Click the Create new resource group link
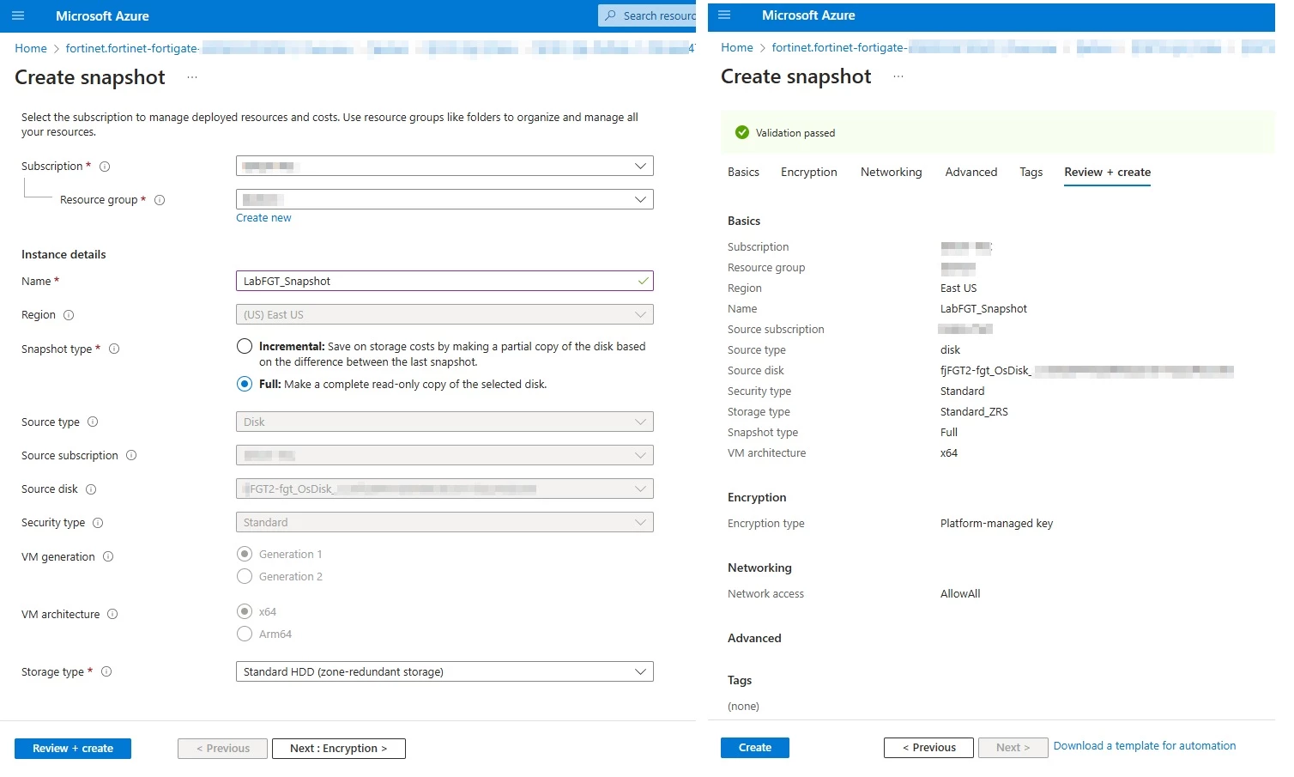1294x777 pixels. [263, 218]
